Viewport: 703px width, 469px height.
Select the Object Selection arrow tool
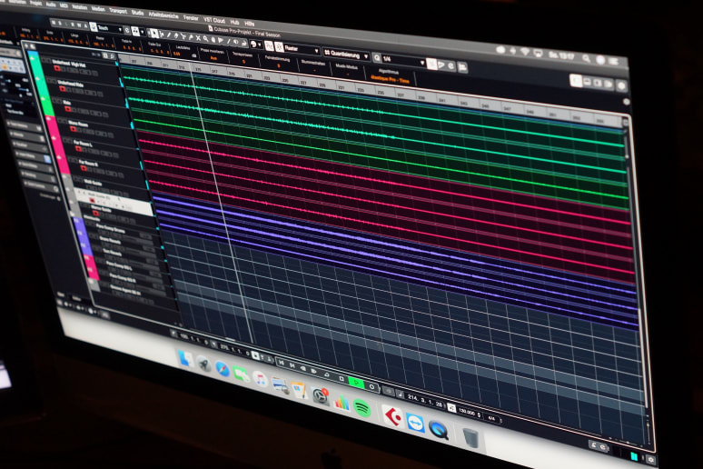click(x=153, y=34)
